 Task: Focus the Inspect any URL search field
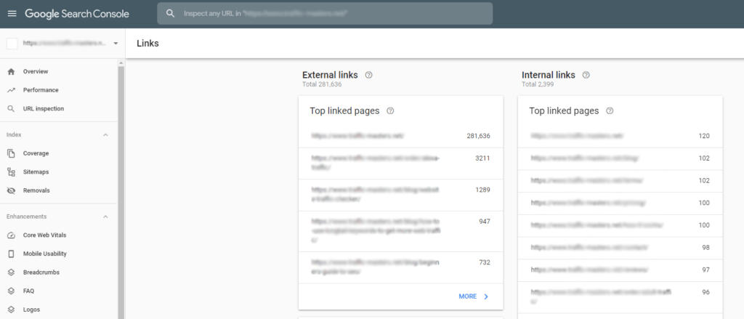coord(325,14)
